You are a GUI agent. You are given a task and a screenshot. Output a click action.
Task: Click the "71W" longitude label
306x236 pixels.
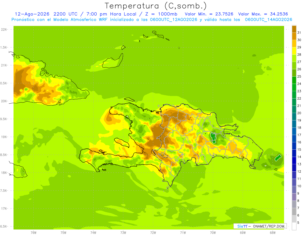pyautogui.click(x=183, y=233)
